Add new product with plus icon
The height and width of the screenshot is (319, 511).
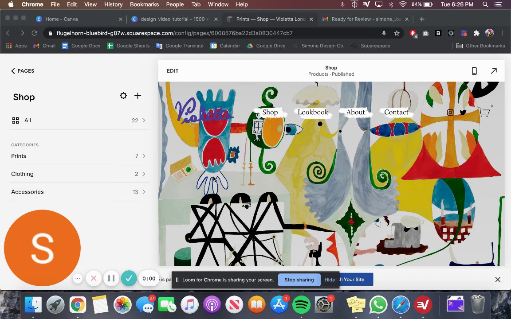138,96
